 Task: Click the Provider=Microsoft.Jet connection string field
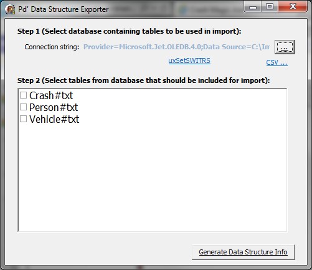(x=176, y=47)
